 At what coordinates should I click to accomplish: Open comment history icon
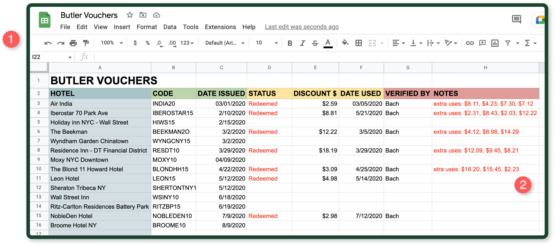pos(516,19)
